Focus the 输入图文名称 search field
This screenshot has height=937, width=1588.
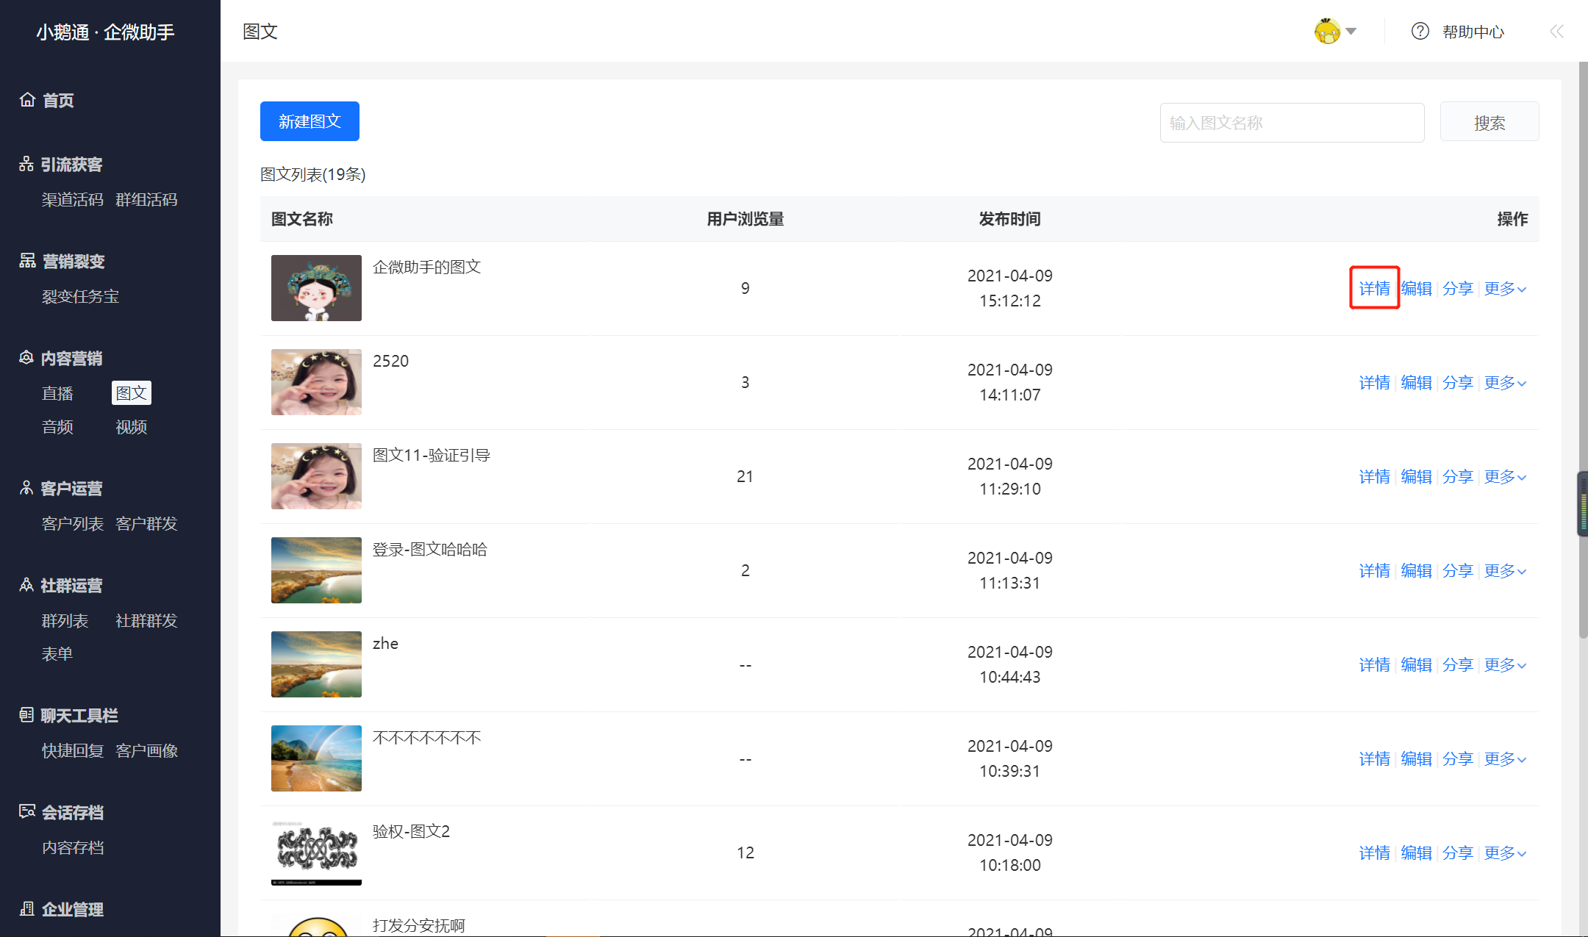click(x=1292, y=123)
